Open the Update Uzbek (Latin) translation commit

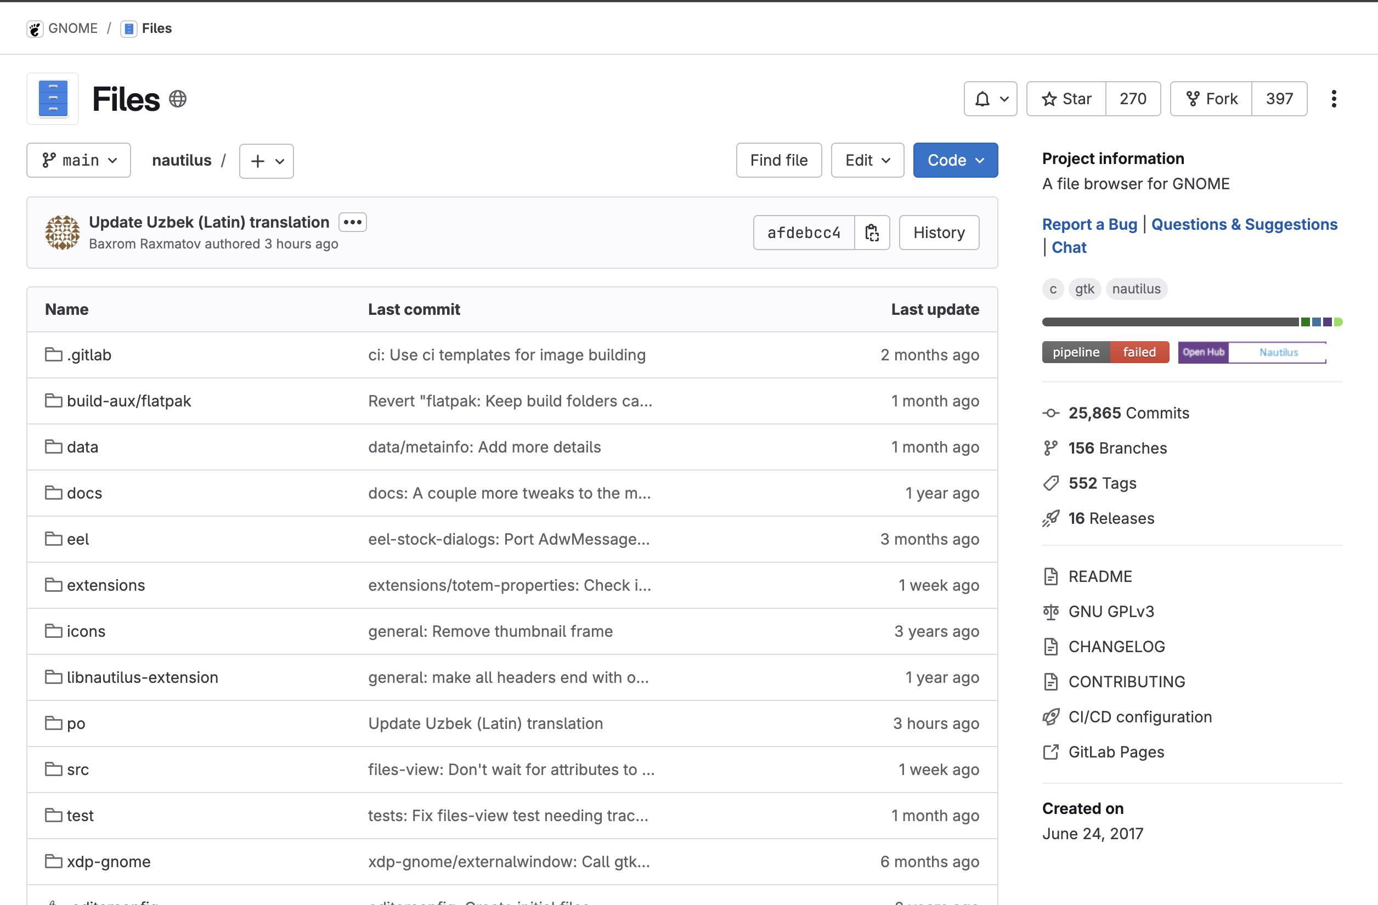click(209, 222)
